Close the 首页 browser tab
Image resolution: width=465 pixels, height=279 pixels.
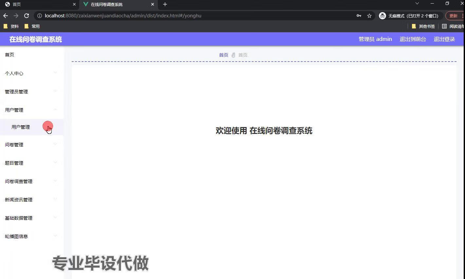point(74,4)
